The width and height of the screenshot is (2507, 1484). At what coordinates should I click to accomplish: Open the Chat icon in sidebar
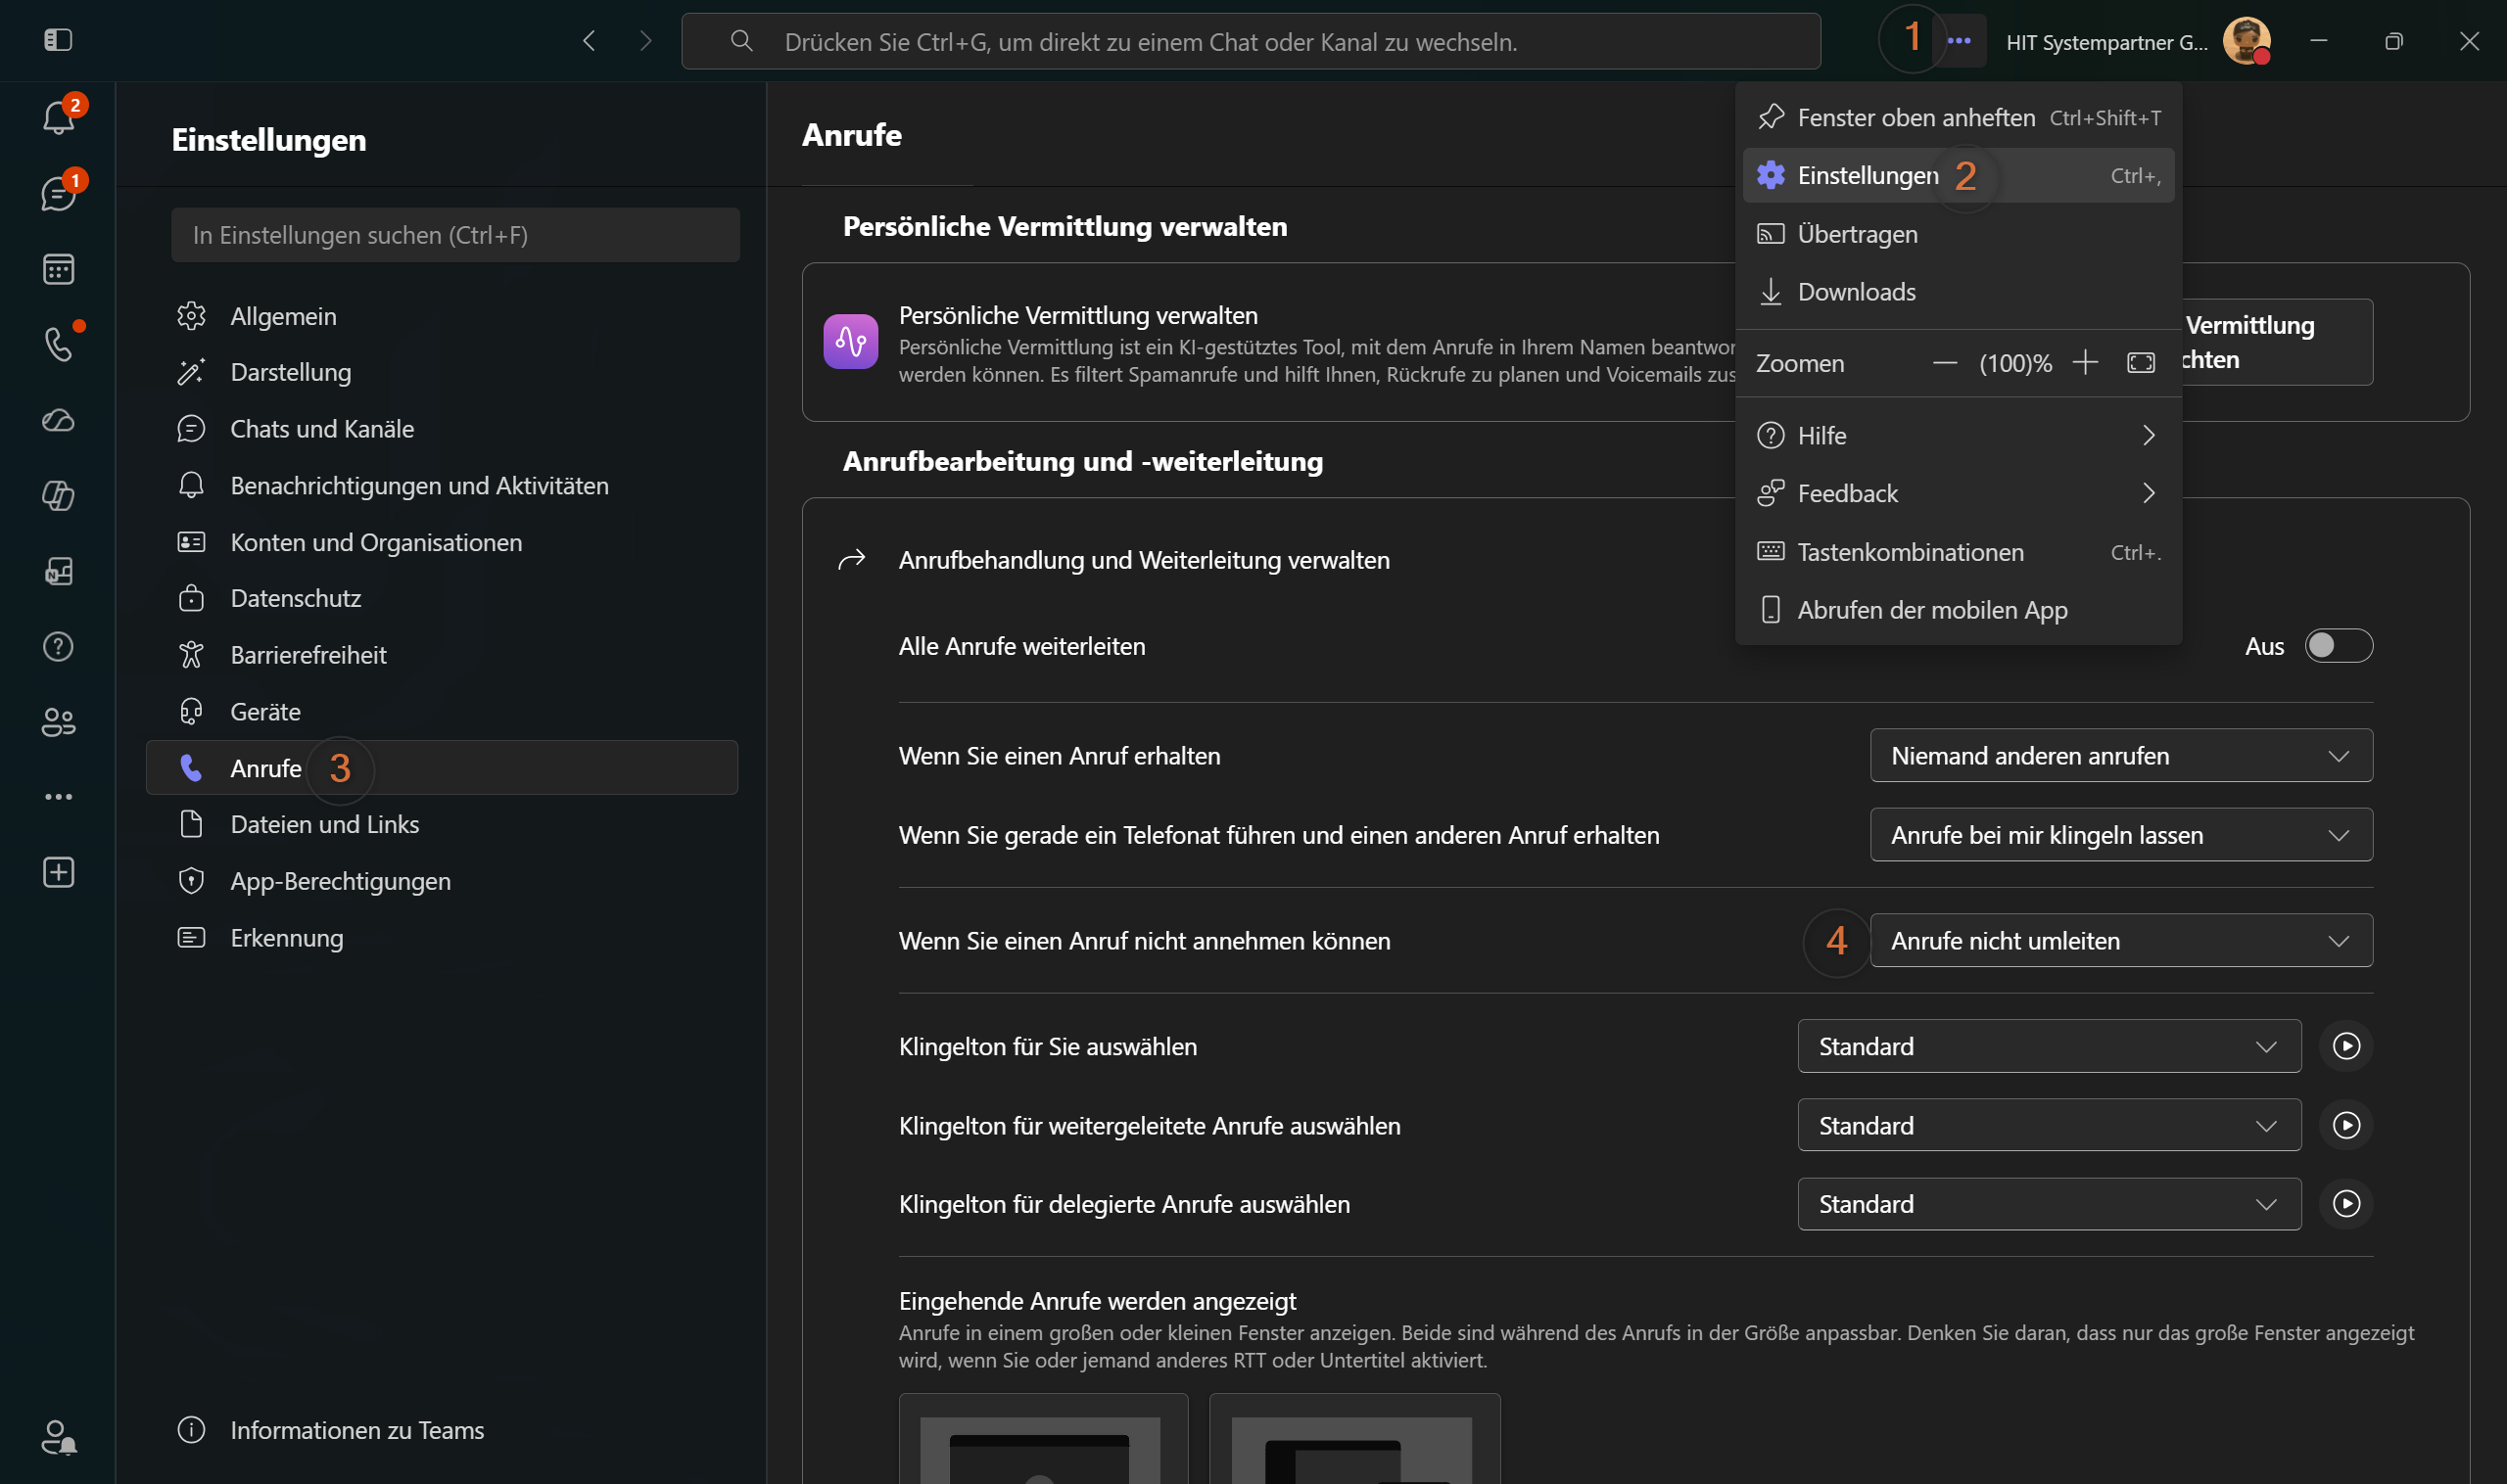58,193
